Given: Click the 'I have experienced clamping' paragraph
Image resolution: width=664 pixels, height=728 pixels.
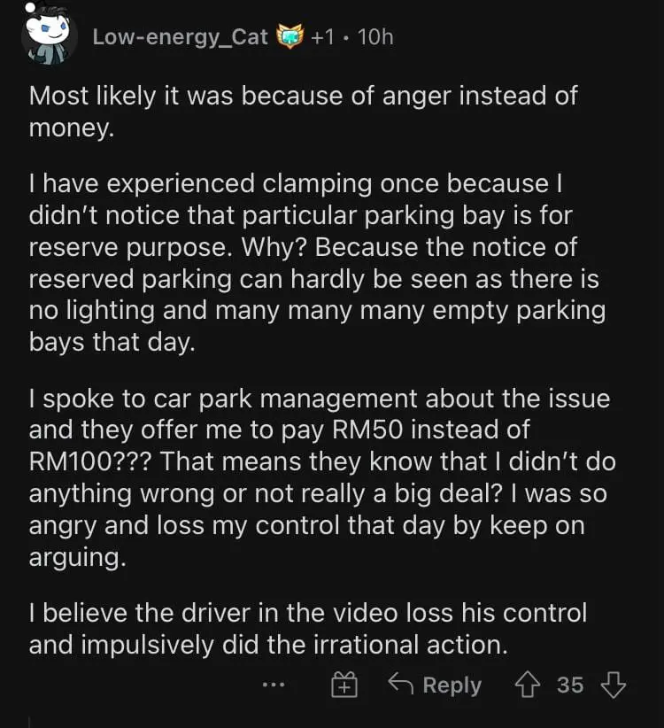Looking at the screenshot, I should click(315, 263).
